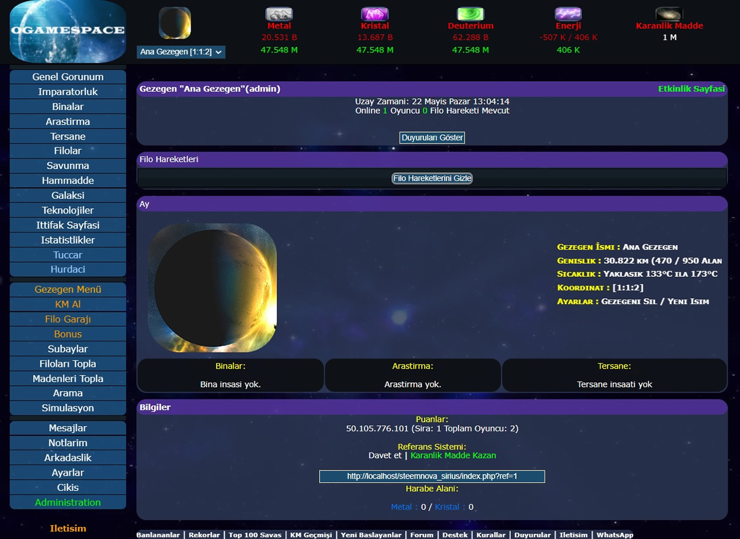The height and width of the screenshot is (539, 740).
Task: Click the Enerji lightning icon
Action: pos(568,14)
